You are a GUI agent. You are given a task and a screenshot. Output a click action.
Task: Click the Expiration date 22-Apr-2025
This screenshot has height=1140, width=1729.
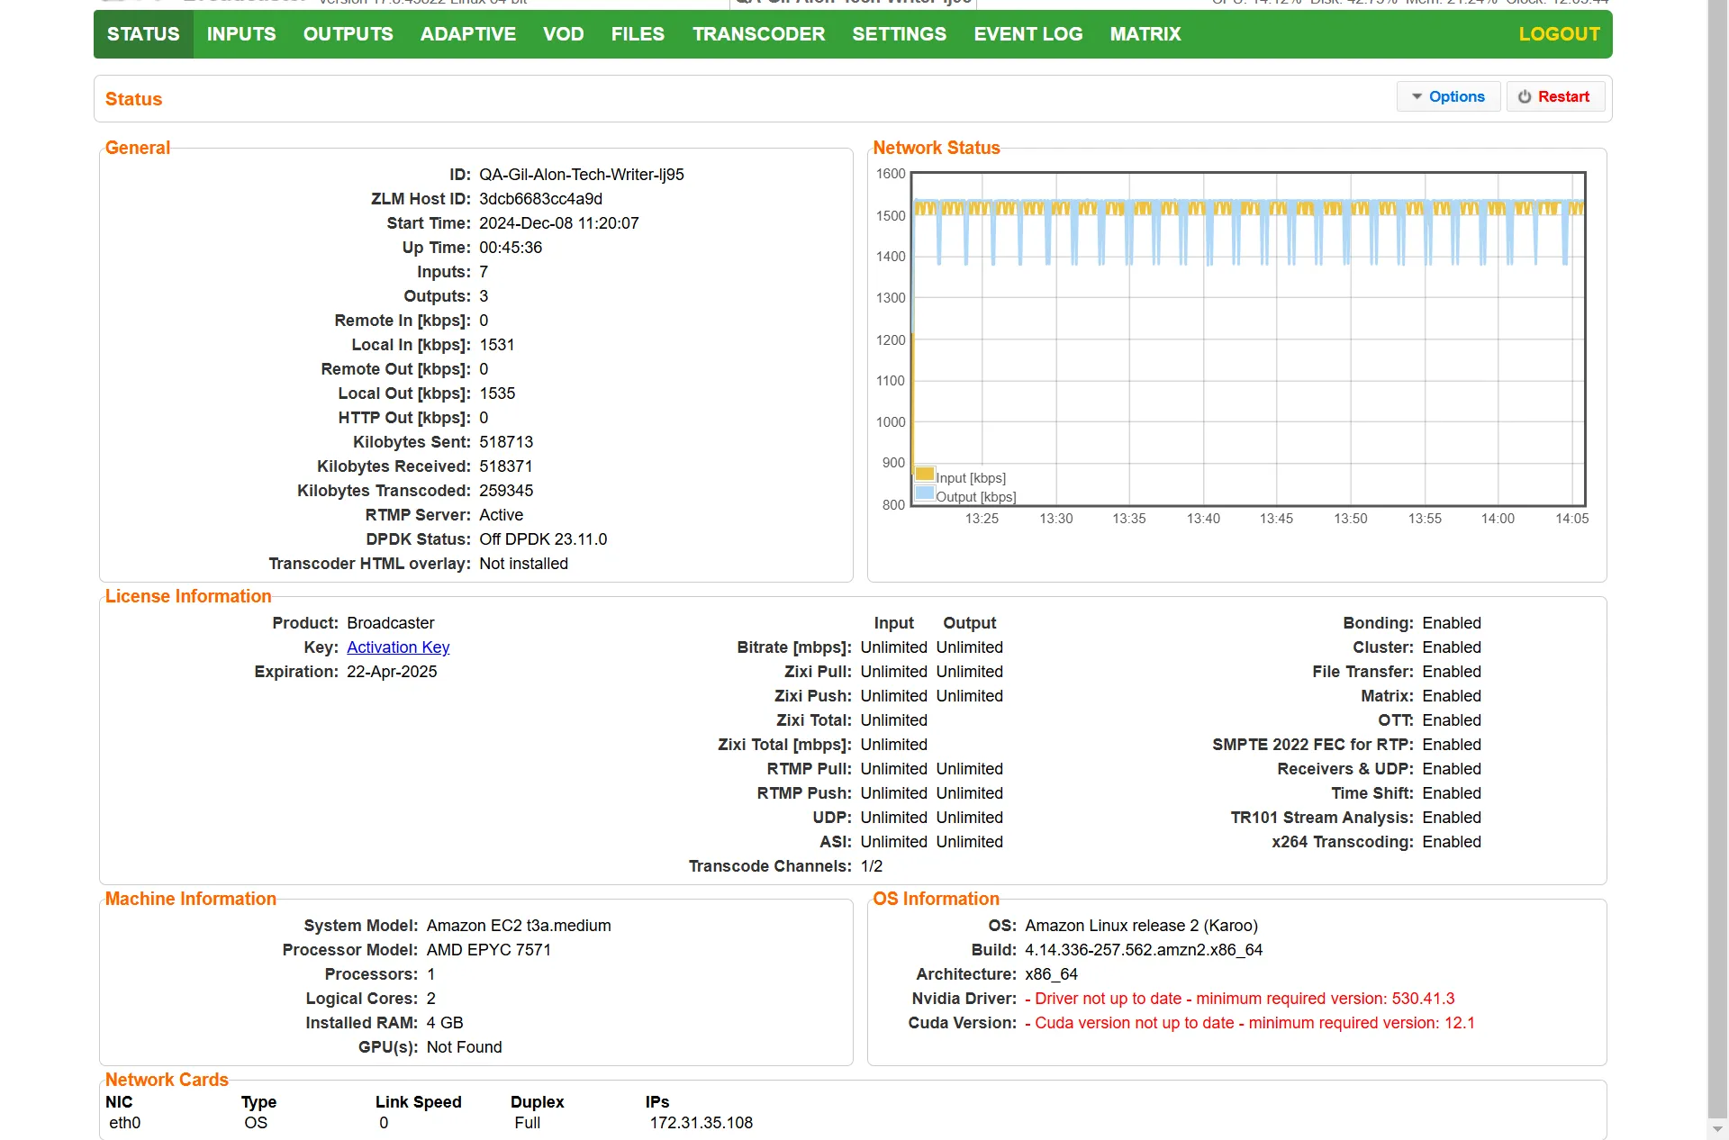click(x=392, y=672)
